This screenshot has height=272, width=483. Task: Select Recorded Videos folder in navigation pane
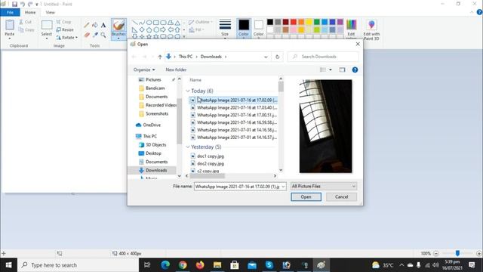tap(158, 105)
